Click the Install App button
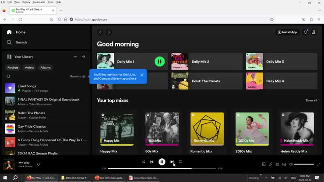 point(287,32)
